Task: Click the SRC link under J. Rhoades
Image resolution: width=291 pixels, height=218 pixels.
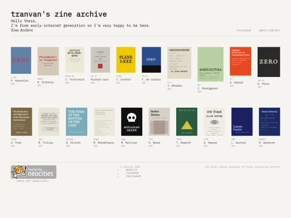Action: pos(169,89)
